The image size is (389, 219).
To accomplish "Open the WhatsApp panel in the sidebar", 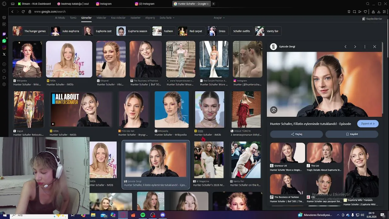I will (4, 41).
